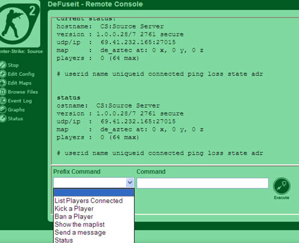Image resolution: width=299 pixels, height=243 pixels.
Task: Click the Status sidebar icon
Action: [x=3, y=119]
